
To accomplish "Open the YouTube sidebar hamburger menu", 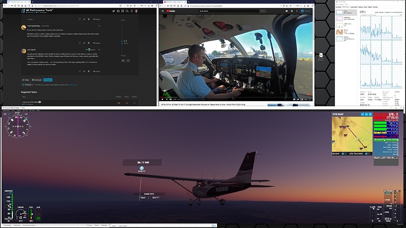I will [162, 11].
